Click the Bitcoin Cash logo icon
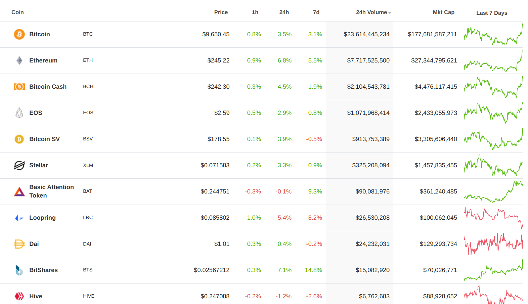The height and width of the screenshot is (304, 528). coord(19,87)
